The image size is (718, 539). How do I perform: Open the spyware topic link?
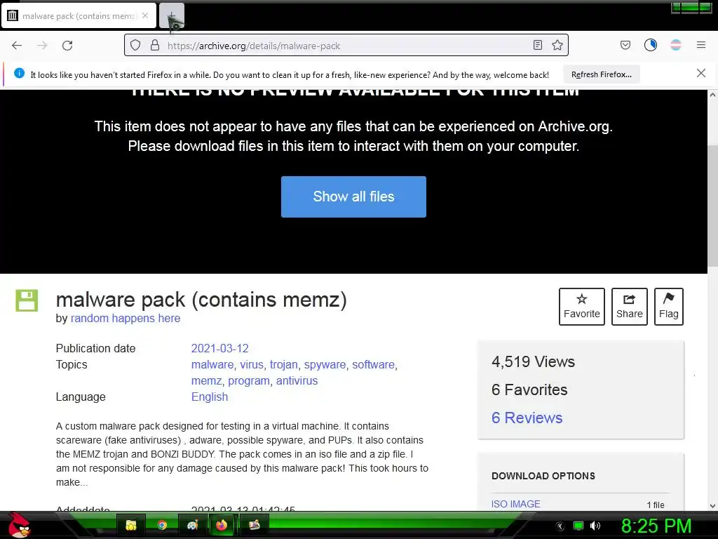[x=325, y=364]
